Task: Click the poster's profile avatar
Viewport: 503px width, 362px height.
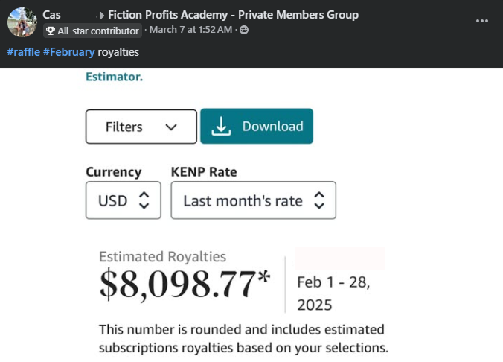Action: click(22, 22)
